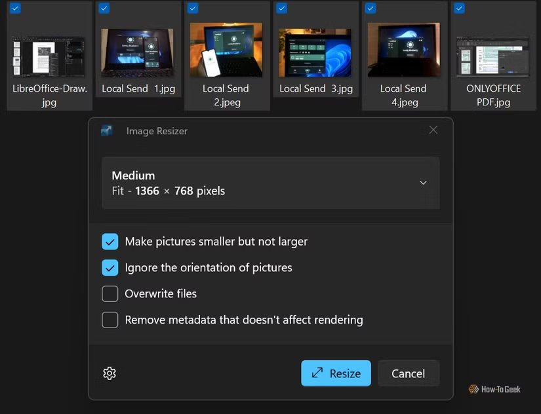
Task: Click the Cancel button
Action: pos(409,373)
